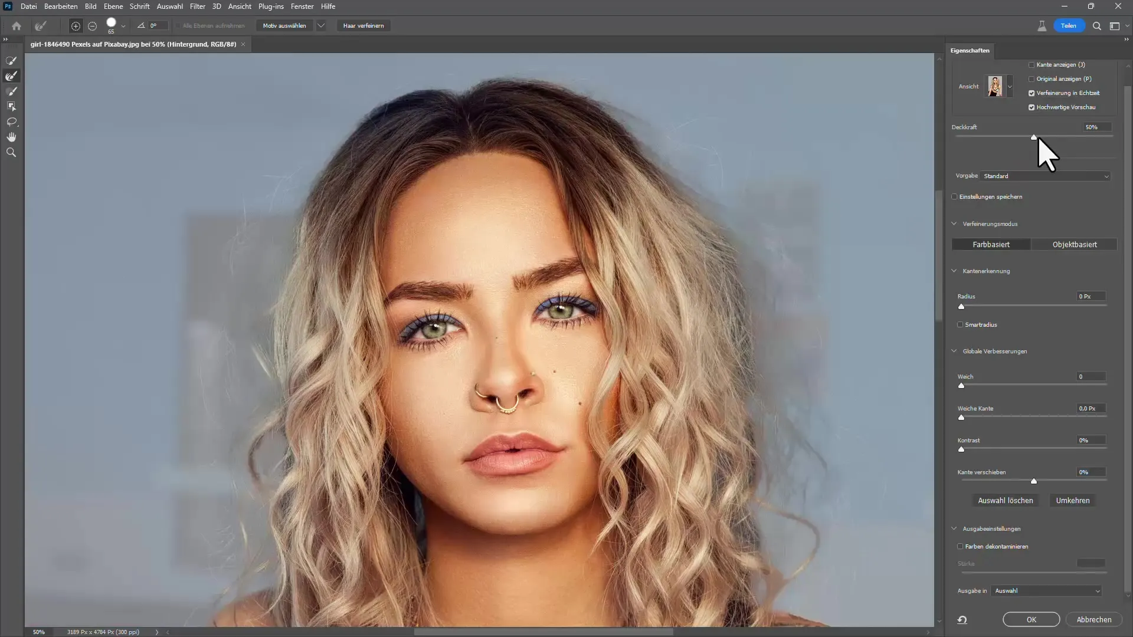Enable Farben dekontaminieren checkbox
This screenshot has height=637, width=1133.
click(x=960, y=547)
